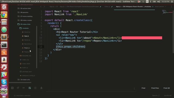Screen dimensions: 174x98
Task: Open the session gear menu top-right
Action: coord(172,2)
